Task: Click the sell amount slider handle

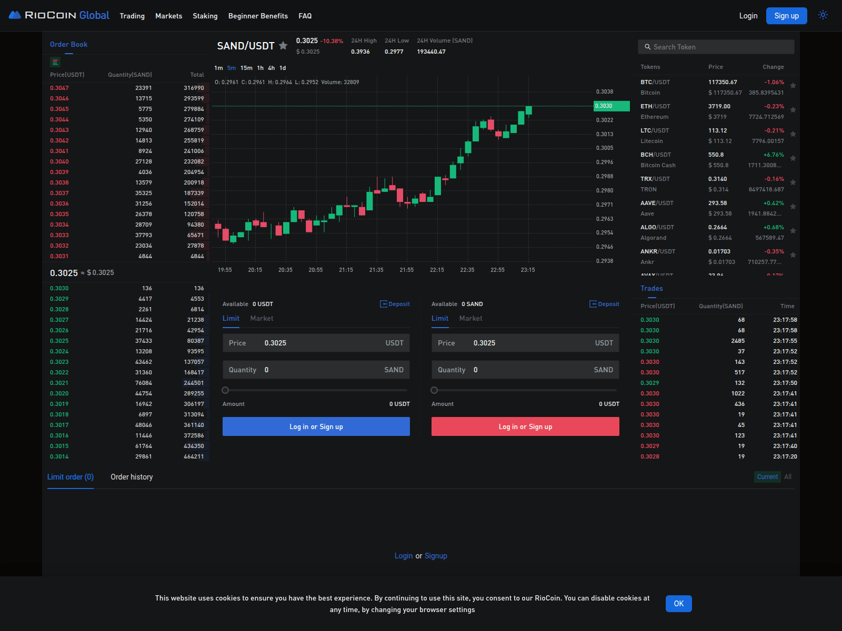Action: pyautogui.click(x=434, y=390)
